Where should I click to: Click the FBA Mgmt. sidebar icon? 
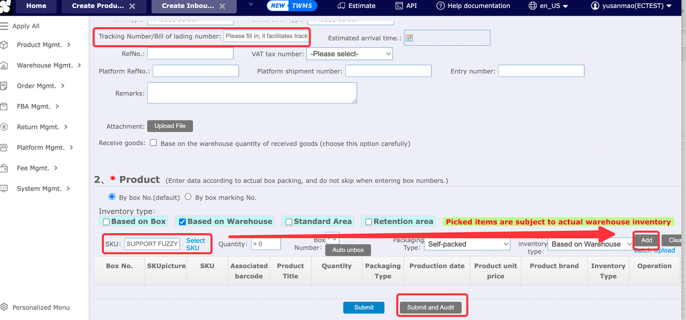click(x=4, y=106)
